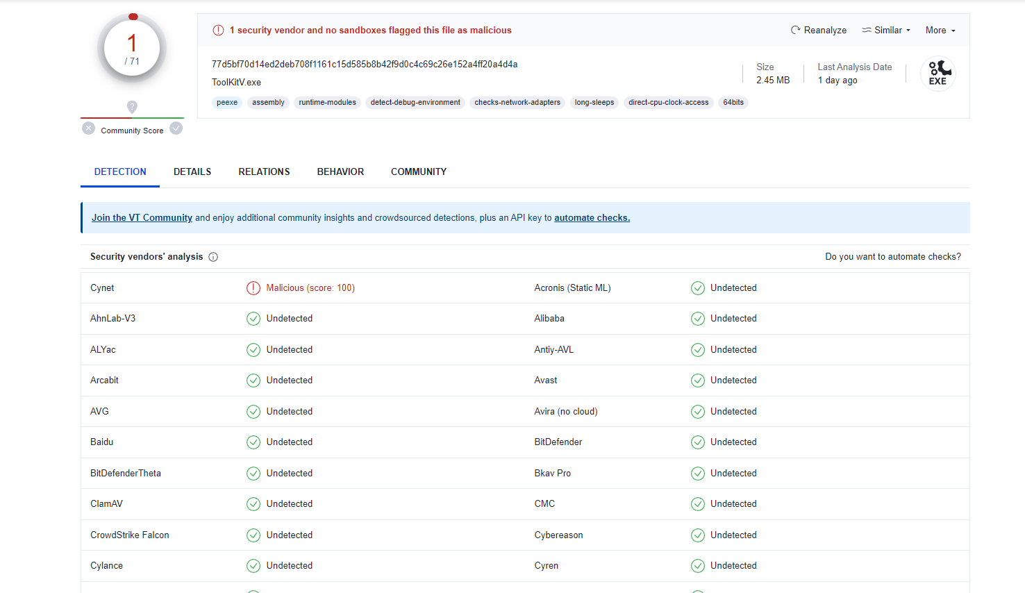The image size is (1025, 593).
Task: Click the info icon beside Security vendors' analysis
Action: click(x=213, y=257)
